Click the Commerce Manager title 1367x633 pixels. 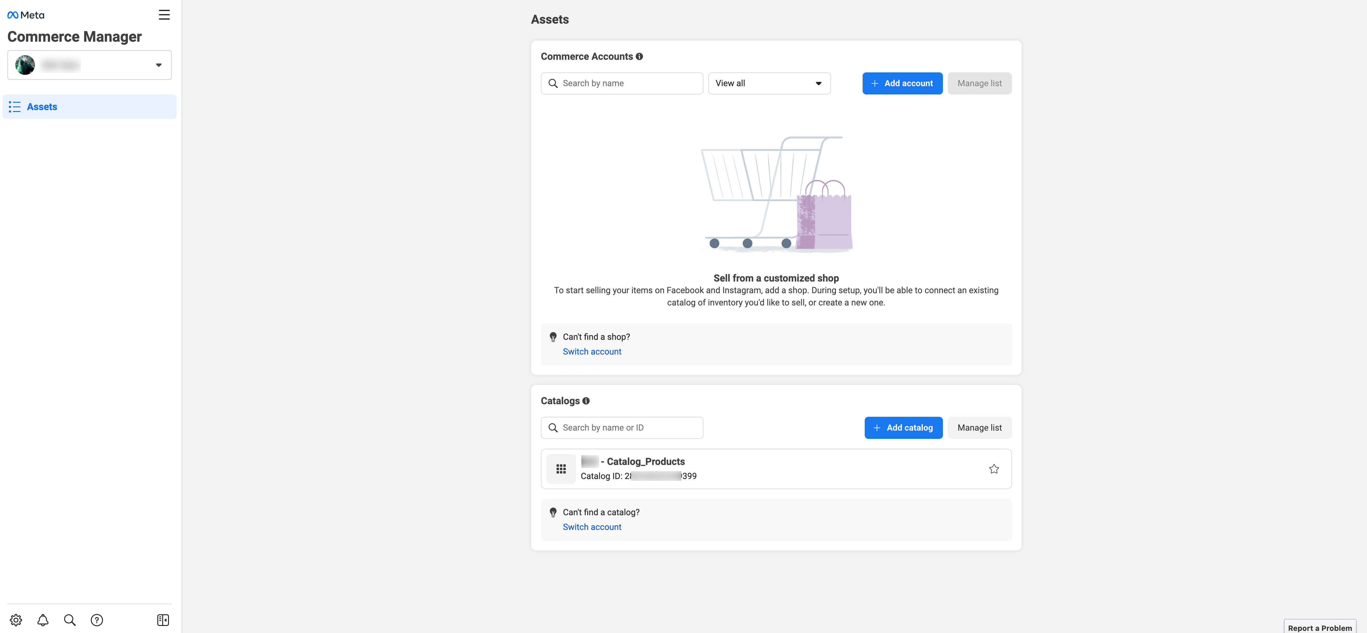(x=74, y=36)
